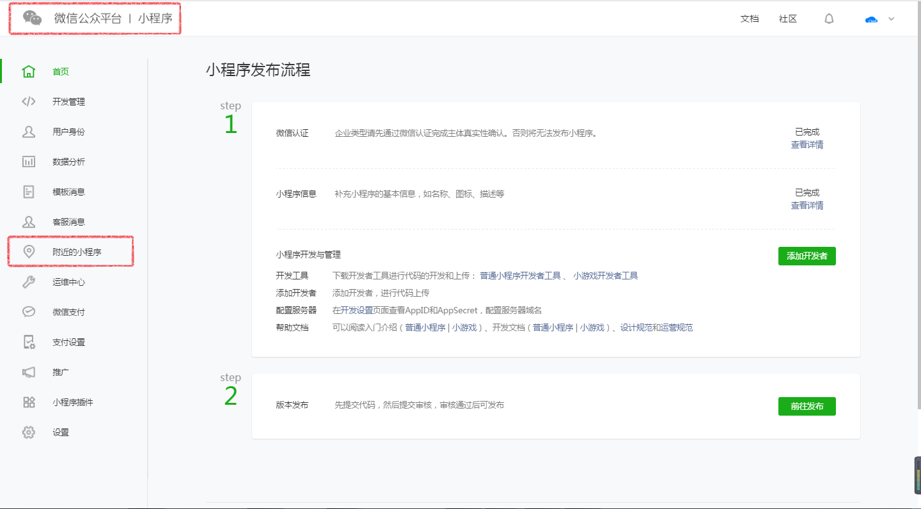Open 附近的小程序 location pin icon
The width and height of the screenshot is (921, 509).
tap(28, 251)
